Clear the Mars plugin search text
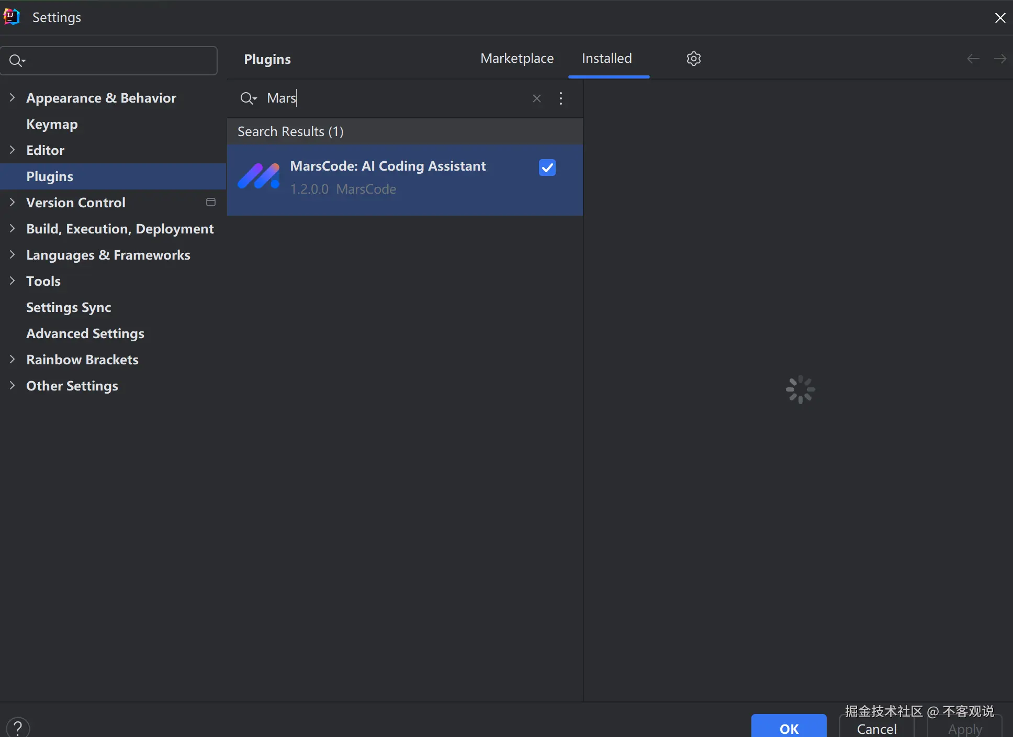Image resolution: width=1013 pixels, height=737 pixels. [x=536, y=98]
